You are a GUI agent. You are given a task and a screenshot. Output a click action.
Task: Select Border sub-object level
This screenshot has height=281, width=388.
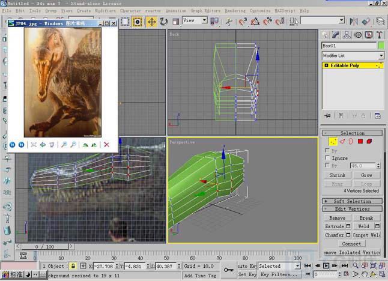[351, 142]
